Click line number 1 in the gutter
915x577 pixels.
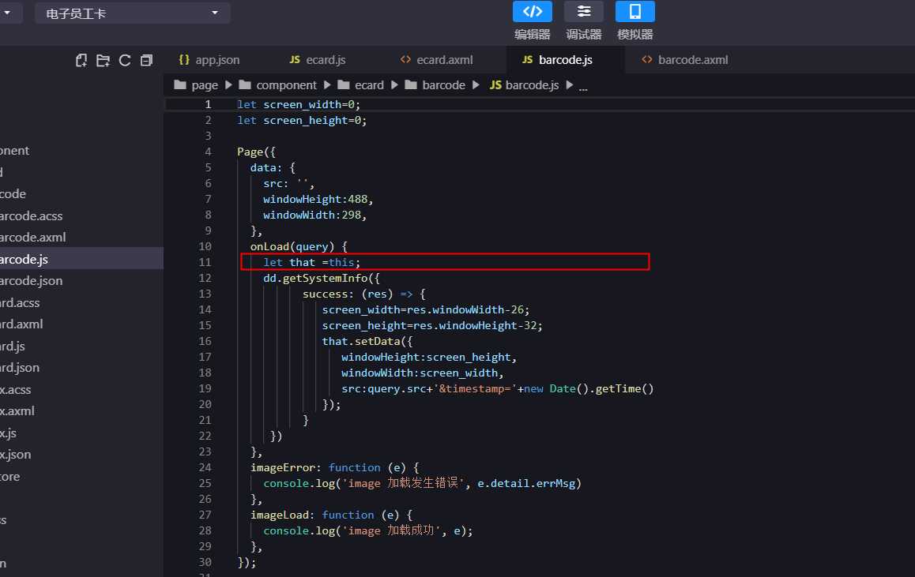click(x=208, y=104)
